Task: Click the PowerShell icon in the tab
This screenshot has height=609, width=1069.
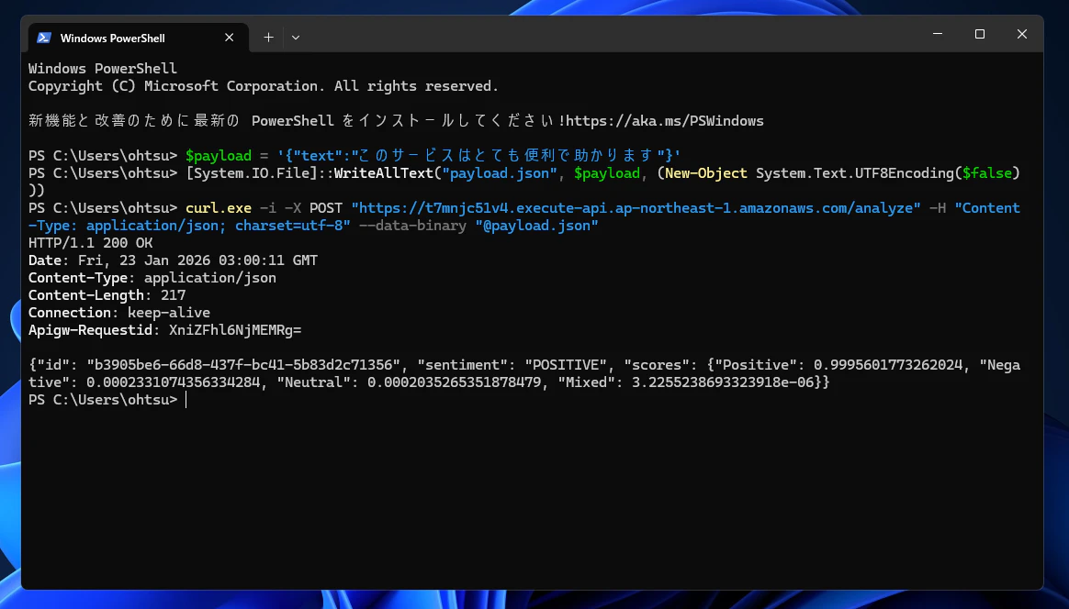Action: pos(44,38)
